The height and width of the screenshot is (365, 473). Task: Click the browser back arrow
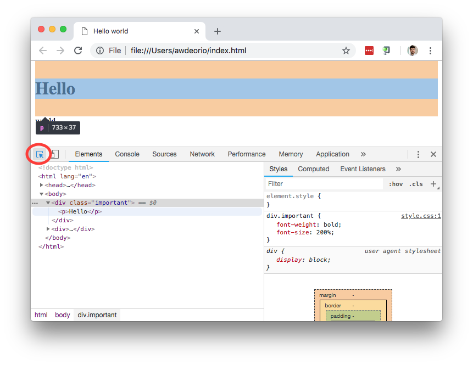pyautogui.click(x=43, y=50)
